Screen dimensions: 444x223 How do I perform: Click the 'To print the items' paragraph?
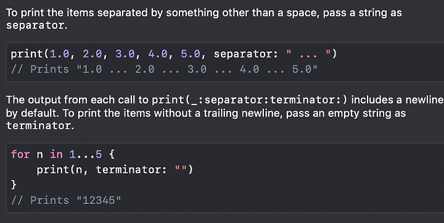pyautogui.click(x=204, y=19)
